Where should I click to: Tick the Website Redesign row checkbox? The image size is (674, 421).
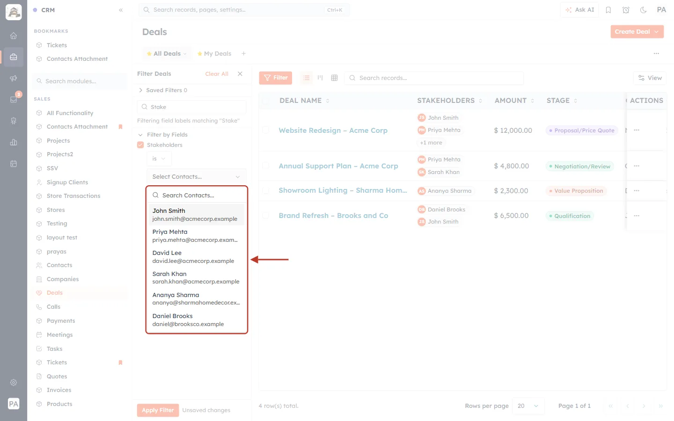click(265, 130)
